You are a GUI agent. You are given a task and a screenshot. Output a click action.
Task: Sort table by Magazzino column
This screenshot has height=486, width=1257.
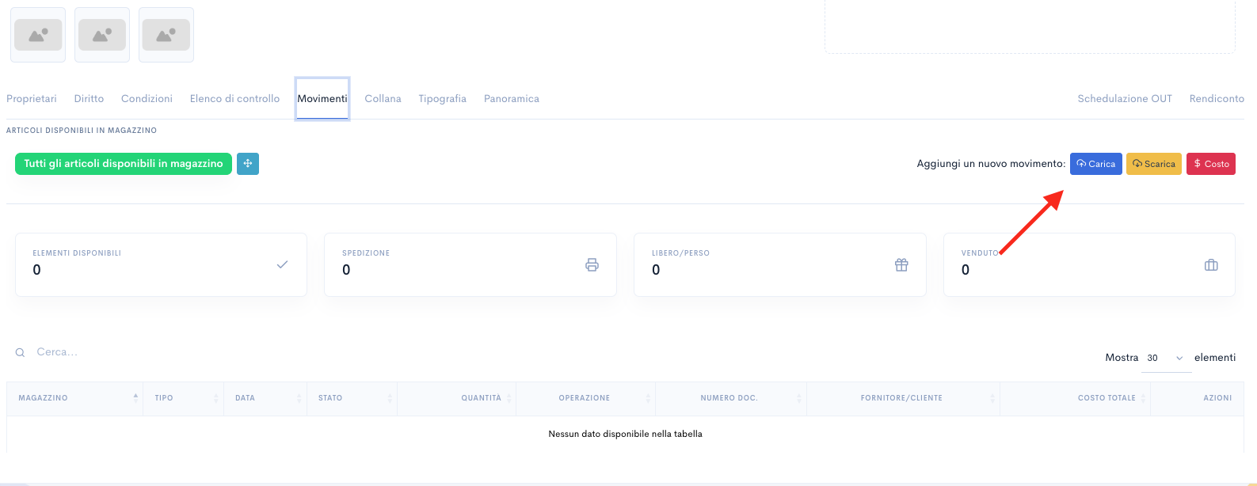point(74,398)
